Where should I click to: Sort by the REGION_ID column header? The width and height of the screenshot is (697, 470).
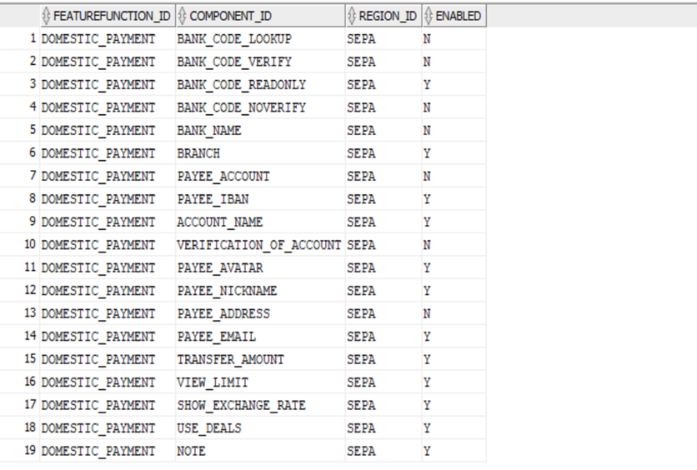pos(384,16)
